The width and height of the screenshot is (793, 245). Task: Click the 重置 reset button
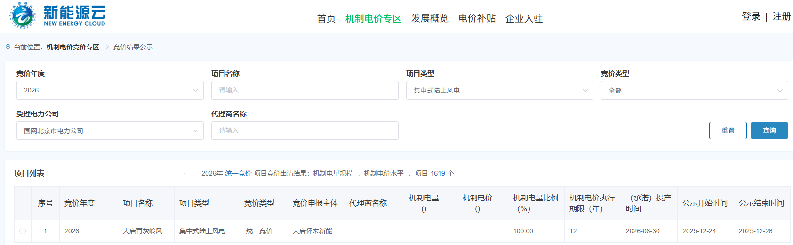(728, 130)
